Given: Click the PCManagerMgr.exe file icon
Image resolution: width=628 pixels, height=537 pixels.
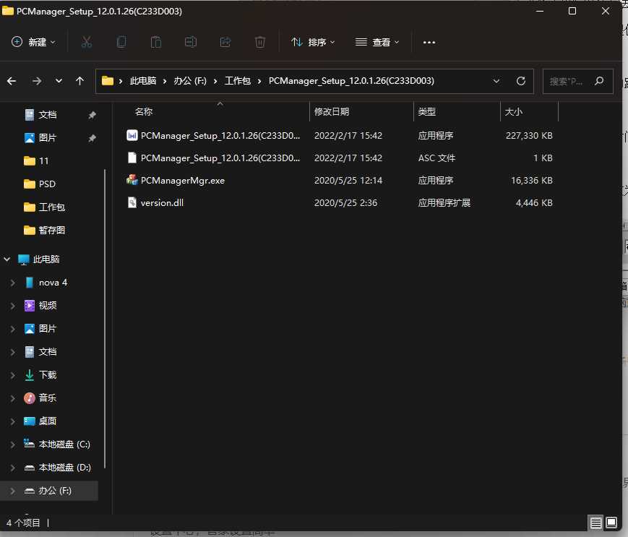Looking at the screenshot, I should (132, 180).
